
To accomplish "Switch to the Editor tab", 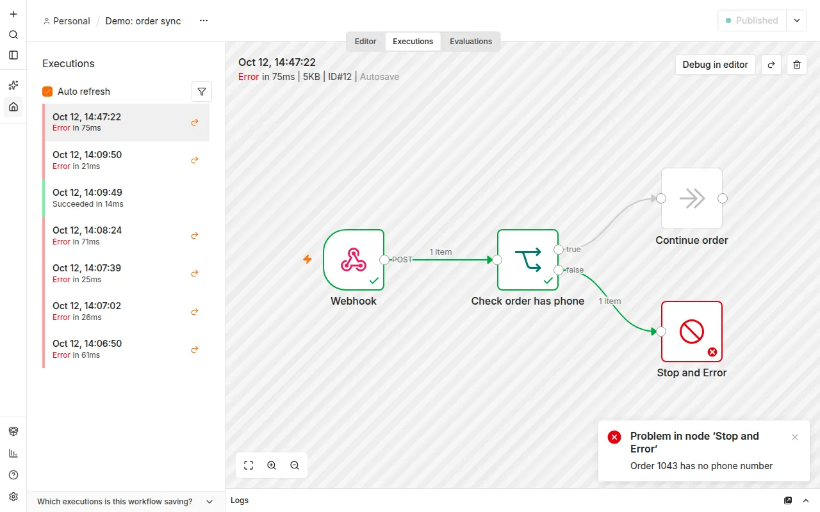I will click(x=366, y=42).
